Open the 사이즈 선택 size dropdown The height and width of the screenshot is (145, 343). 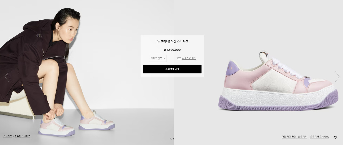(157, 58)
